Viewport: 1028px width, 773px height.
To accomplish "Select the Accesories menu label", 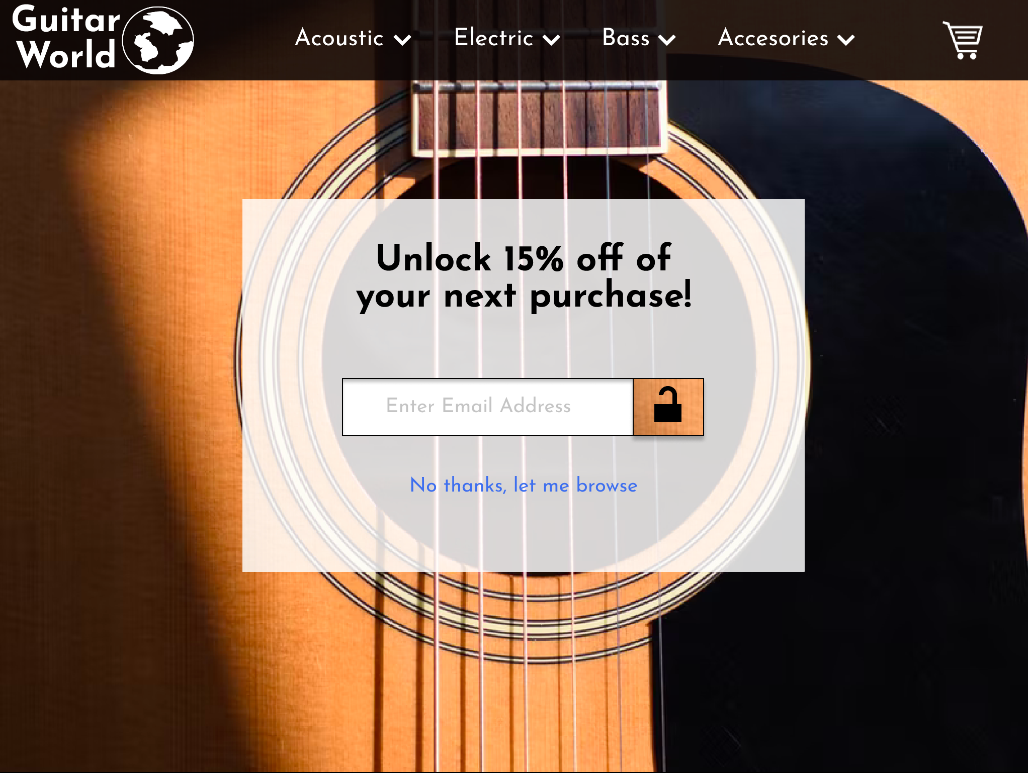I will tap(773, 38).
